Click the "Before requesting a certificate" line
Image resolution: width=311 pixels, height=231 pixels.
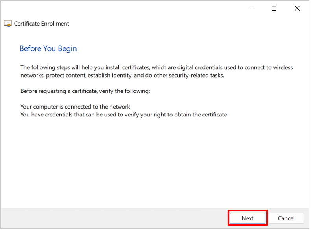85,91
